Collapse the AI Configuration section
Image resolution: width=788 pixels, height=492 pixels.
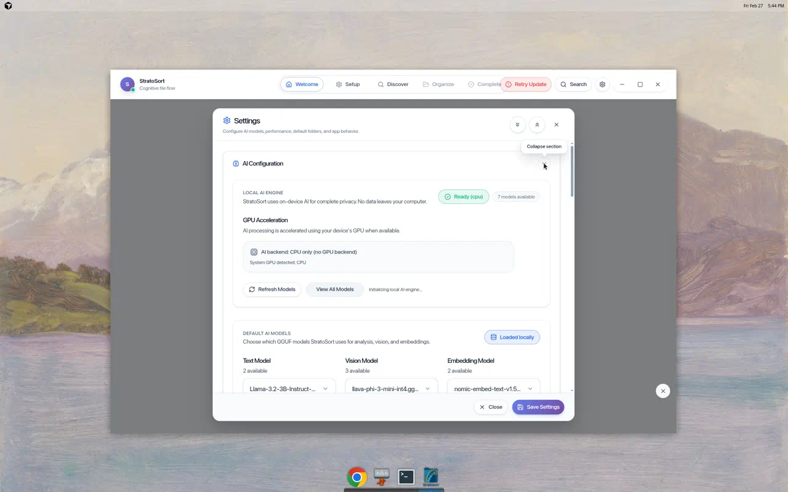(x=544, y=164)
